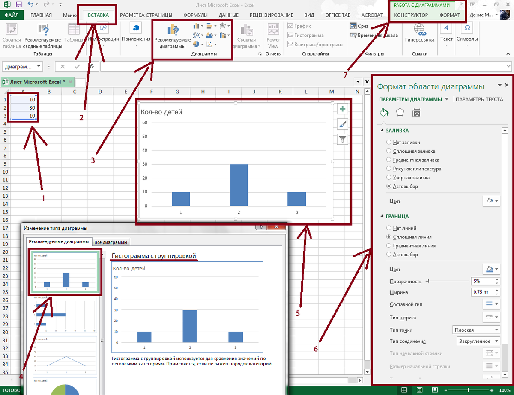Select the clustered column chart thumbnail
This screenshot has height=395, width=514.
65,272
